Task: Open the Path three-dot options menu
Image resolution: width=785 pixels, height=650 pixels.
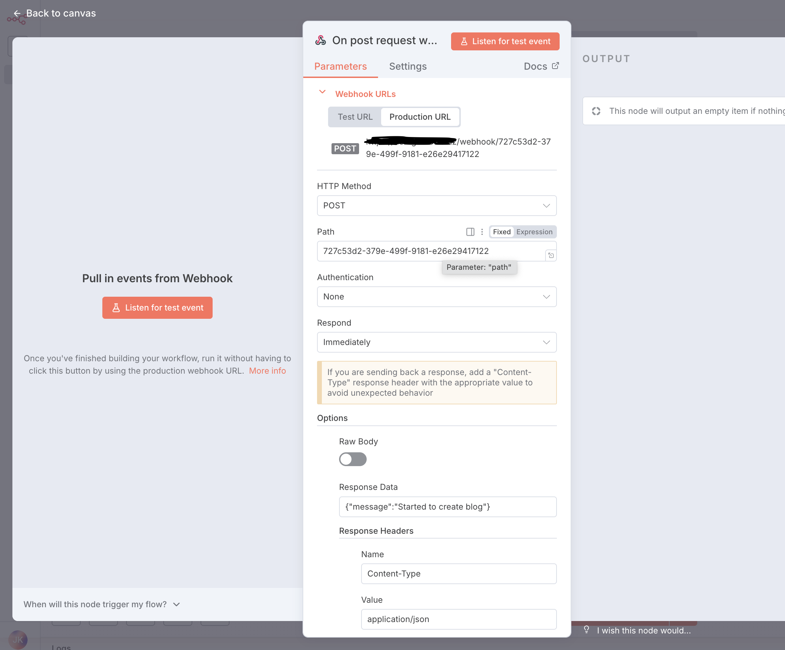Action: [482, 232]
